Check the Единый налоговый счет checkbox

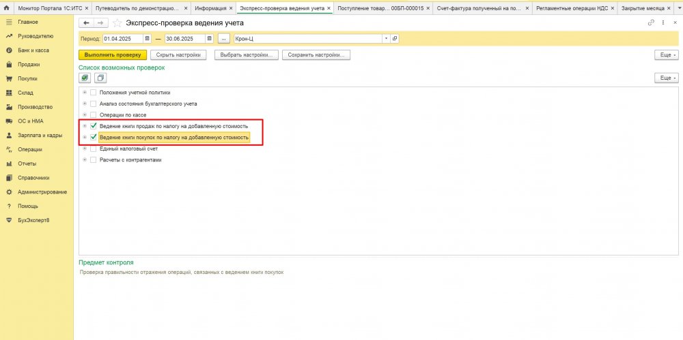(x=94, y=149)
